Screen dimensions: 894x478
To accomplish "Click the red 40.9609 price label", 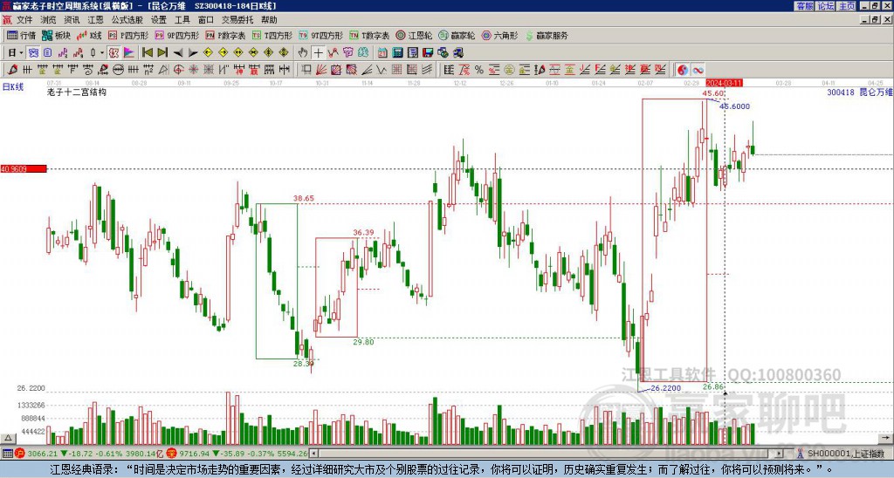I will coord(24,169).
